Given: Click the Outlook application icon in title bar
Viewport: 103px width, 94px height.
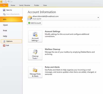Looking at the screenshot, I should [1, 2].
